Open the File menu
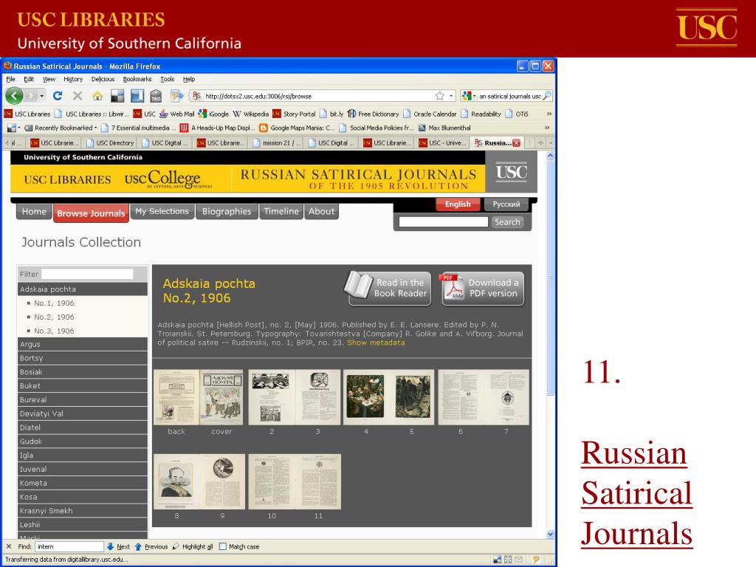The image size is (756, 567). click(10, 79)
